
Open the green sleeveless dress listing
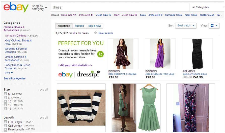(136, 108)
